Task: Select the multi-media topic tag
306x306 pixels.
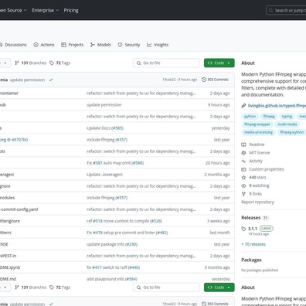Action: tap(287, 124)
